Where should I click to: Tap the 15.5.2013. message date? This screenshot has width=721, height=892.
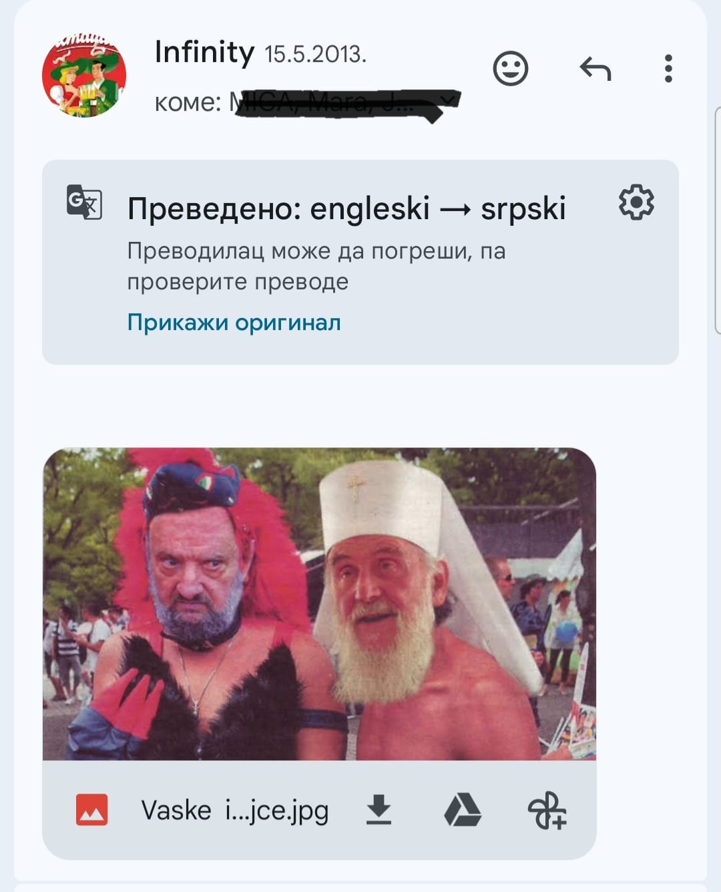[316, 54]
